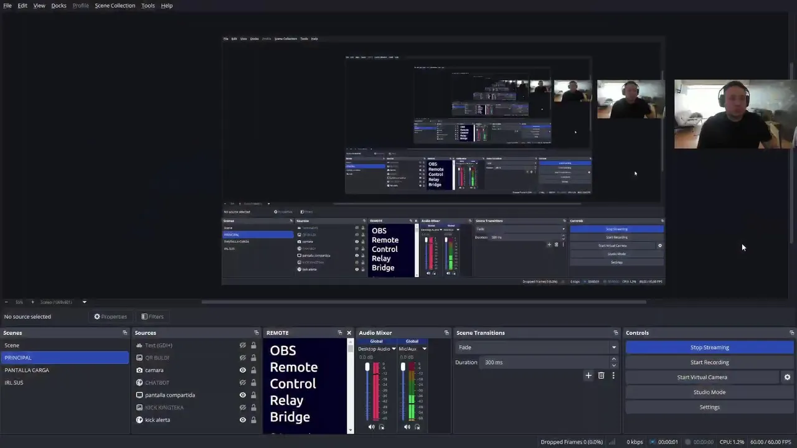797x448 pixels.
Task: Open the Tools menu
Action: pyautogui.click(x=148, y=6)
